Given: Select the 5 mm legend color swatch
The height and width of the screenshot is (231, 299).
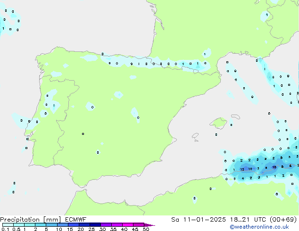Looking at the screenshot, I should (x=51, y=225).
